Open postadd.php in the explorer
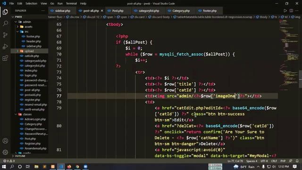The height and width of the screenshot is (170, 302). [x=33, y=95]
